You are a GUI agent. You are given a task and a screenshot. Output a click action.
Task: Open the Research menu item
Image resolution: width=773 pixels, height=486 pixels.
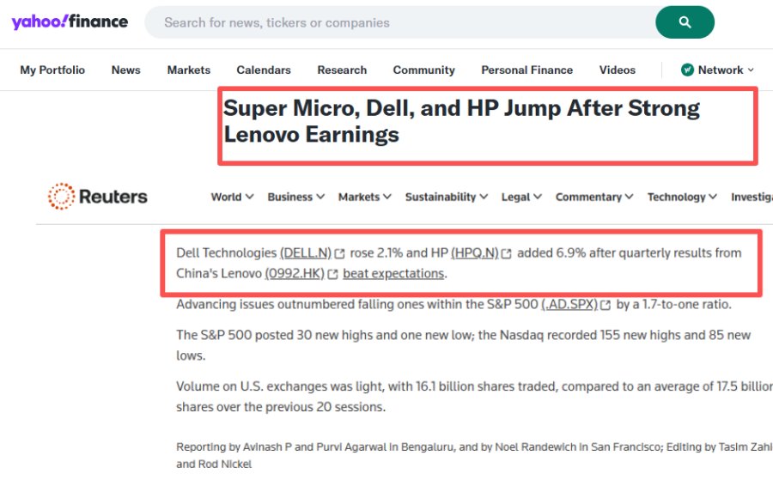342,70
